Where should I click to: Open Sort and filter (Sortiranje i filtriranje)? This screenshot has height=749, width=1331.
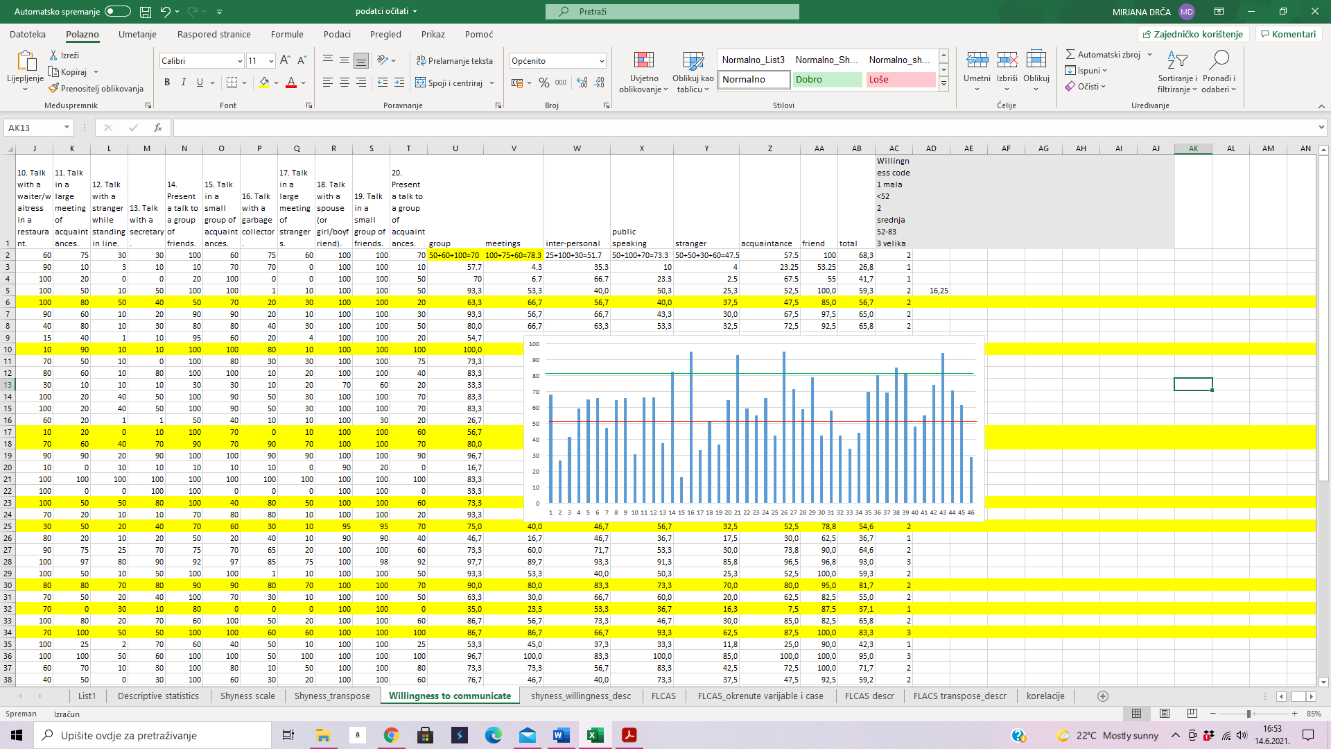(x=1177, y=72)
